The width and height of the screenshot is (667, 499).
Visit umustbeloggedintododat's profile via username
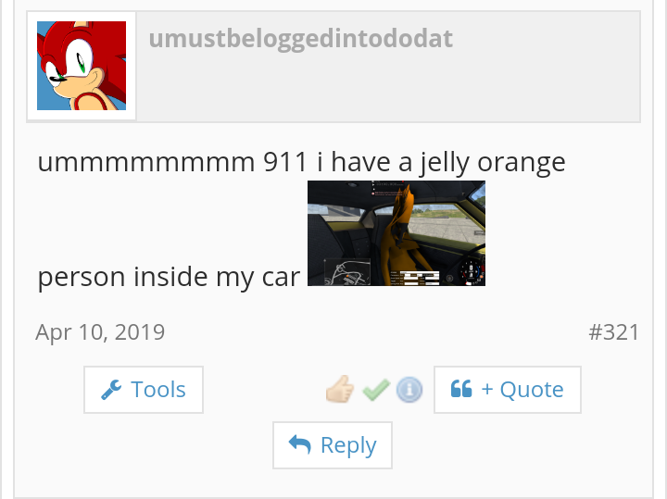click(301, 39)
